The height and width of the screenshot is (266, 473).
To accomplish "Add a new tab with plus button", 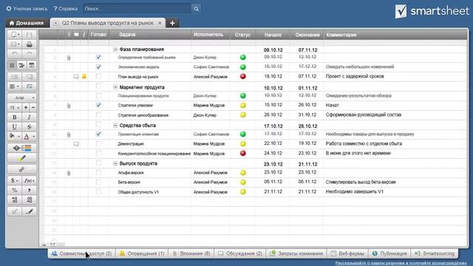I will pos(172,23).
